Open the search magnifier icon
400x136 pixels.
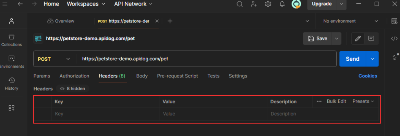click(240, 4)
